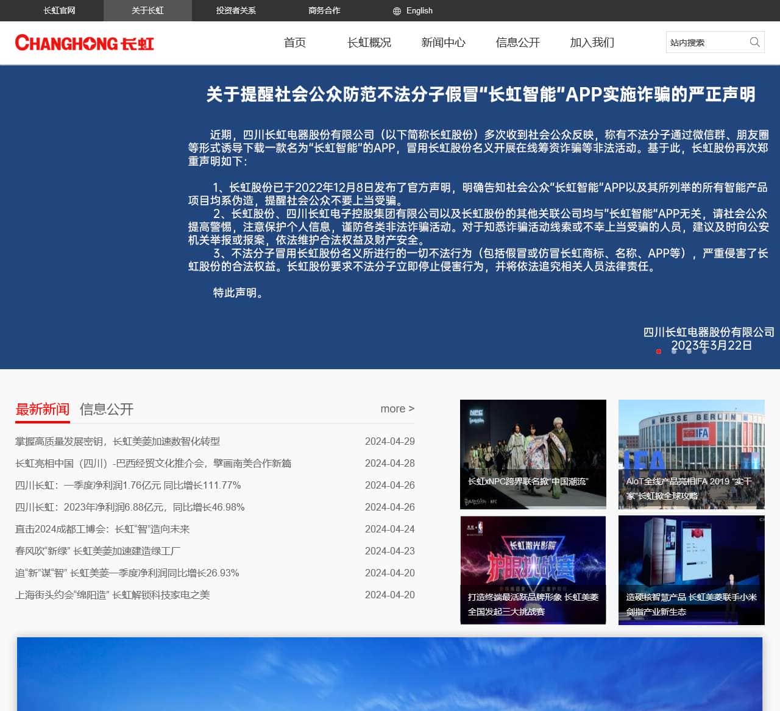Switch to the 信息公开 news tab
The image size is (780, 711).
(x=107, y=409)
